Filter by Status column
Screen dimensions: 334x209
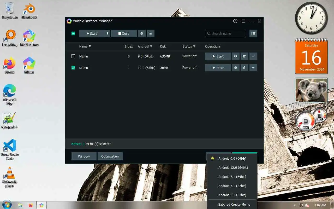click(189, 46)
